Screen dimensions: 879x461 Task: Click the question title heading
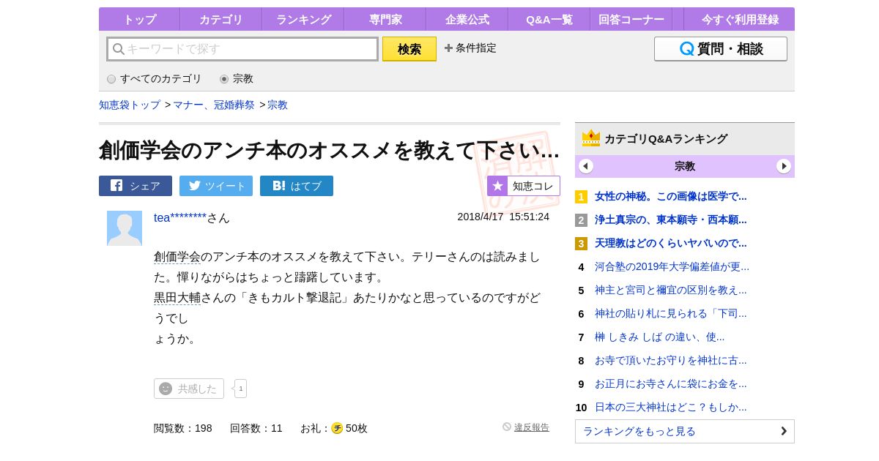tap(329, 150)
